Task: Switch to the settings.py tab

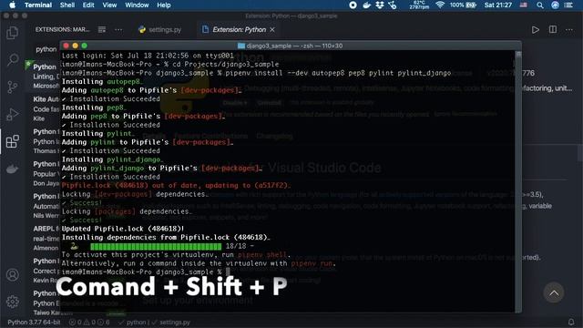Action: click(x=160, y=29)
